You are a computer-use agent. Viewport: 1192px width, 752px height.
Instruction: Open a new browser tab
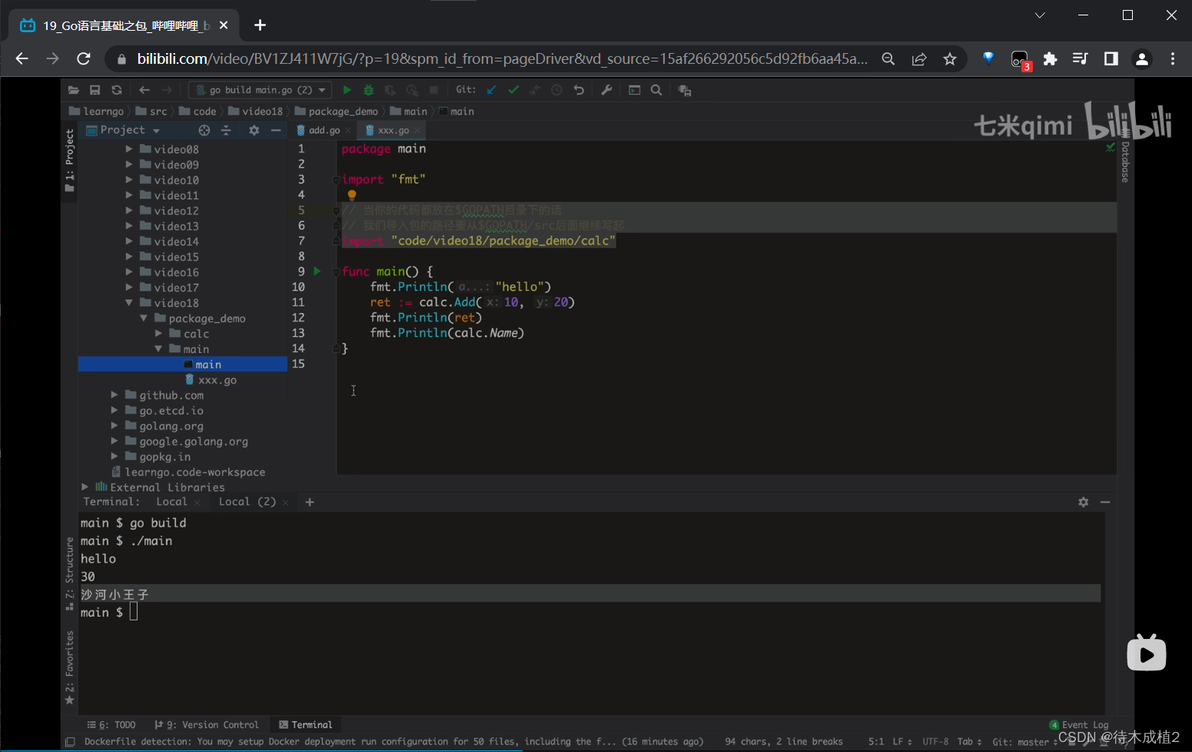coord(260,25)
